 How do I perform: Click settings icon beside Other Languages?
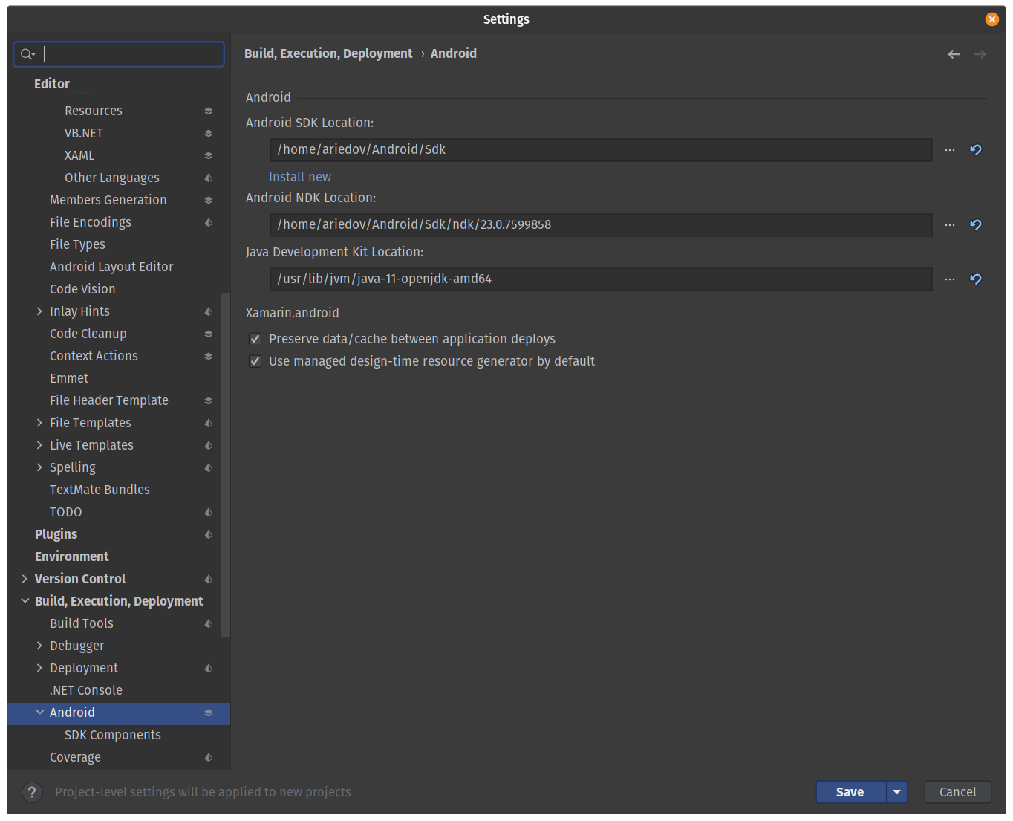209,178
